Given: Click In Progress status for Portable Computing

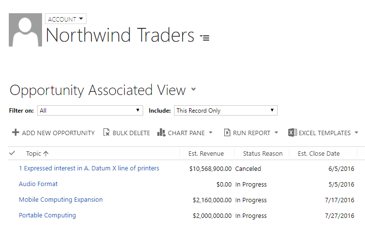Looking at the screenshot, I should tap(251, 216).
